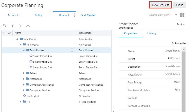Screen dimensions: 189x112
Task: Expand the Notebooks node
Action: 24,79
